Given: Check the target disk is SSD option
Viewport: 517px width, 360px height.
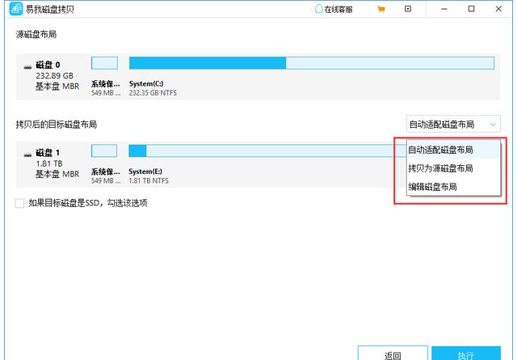Looking at the screenshot, I should click(20, 203).
